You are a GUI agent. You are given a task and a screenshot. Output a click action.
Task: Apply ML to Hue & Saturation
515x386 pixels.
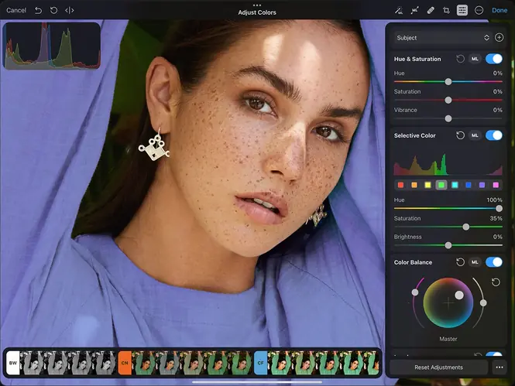coord(475,59)
